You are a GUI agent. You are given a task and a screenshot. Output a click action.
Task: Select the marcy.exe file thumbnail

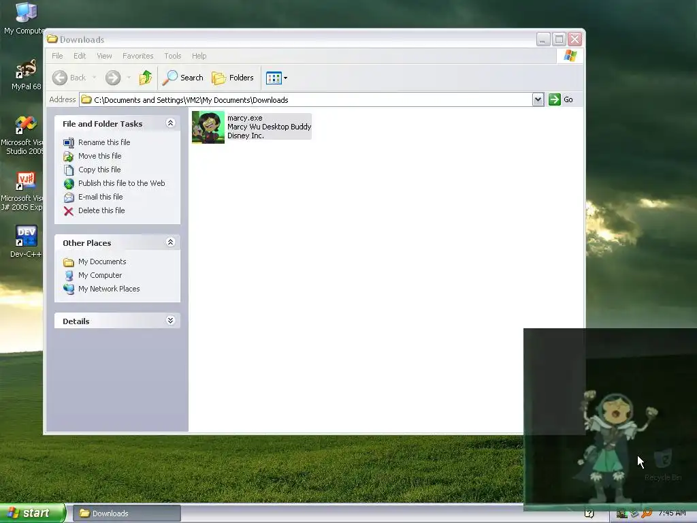(x=208, y=127)
